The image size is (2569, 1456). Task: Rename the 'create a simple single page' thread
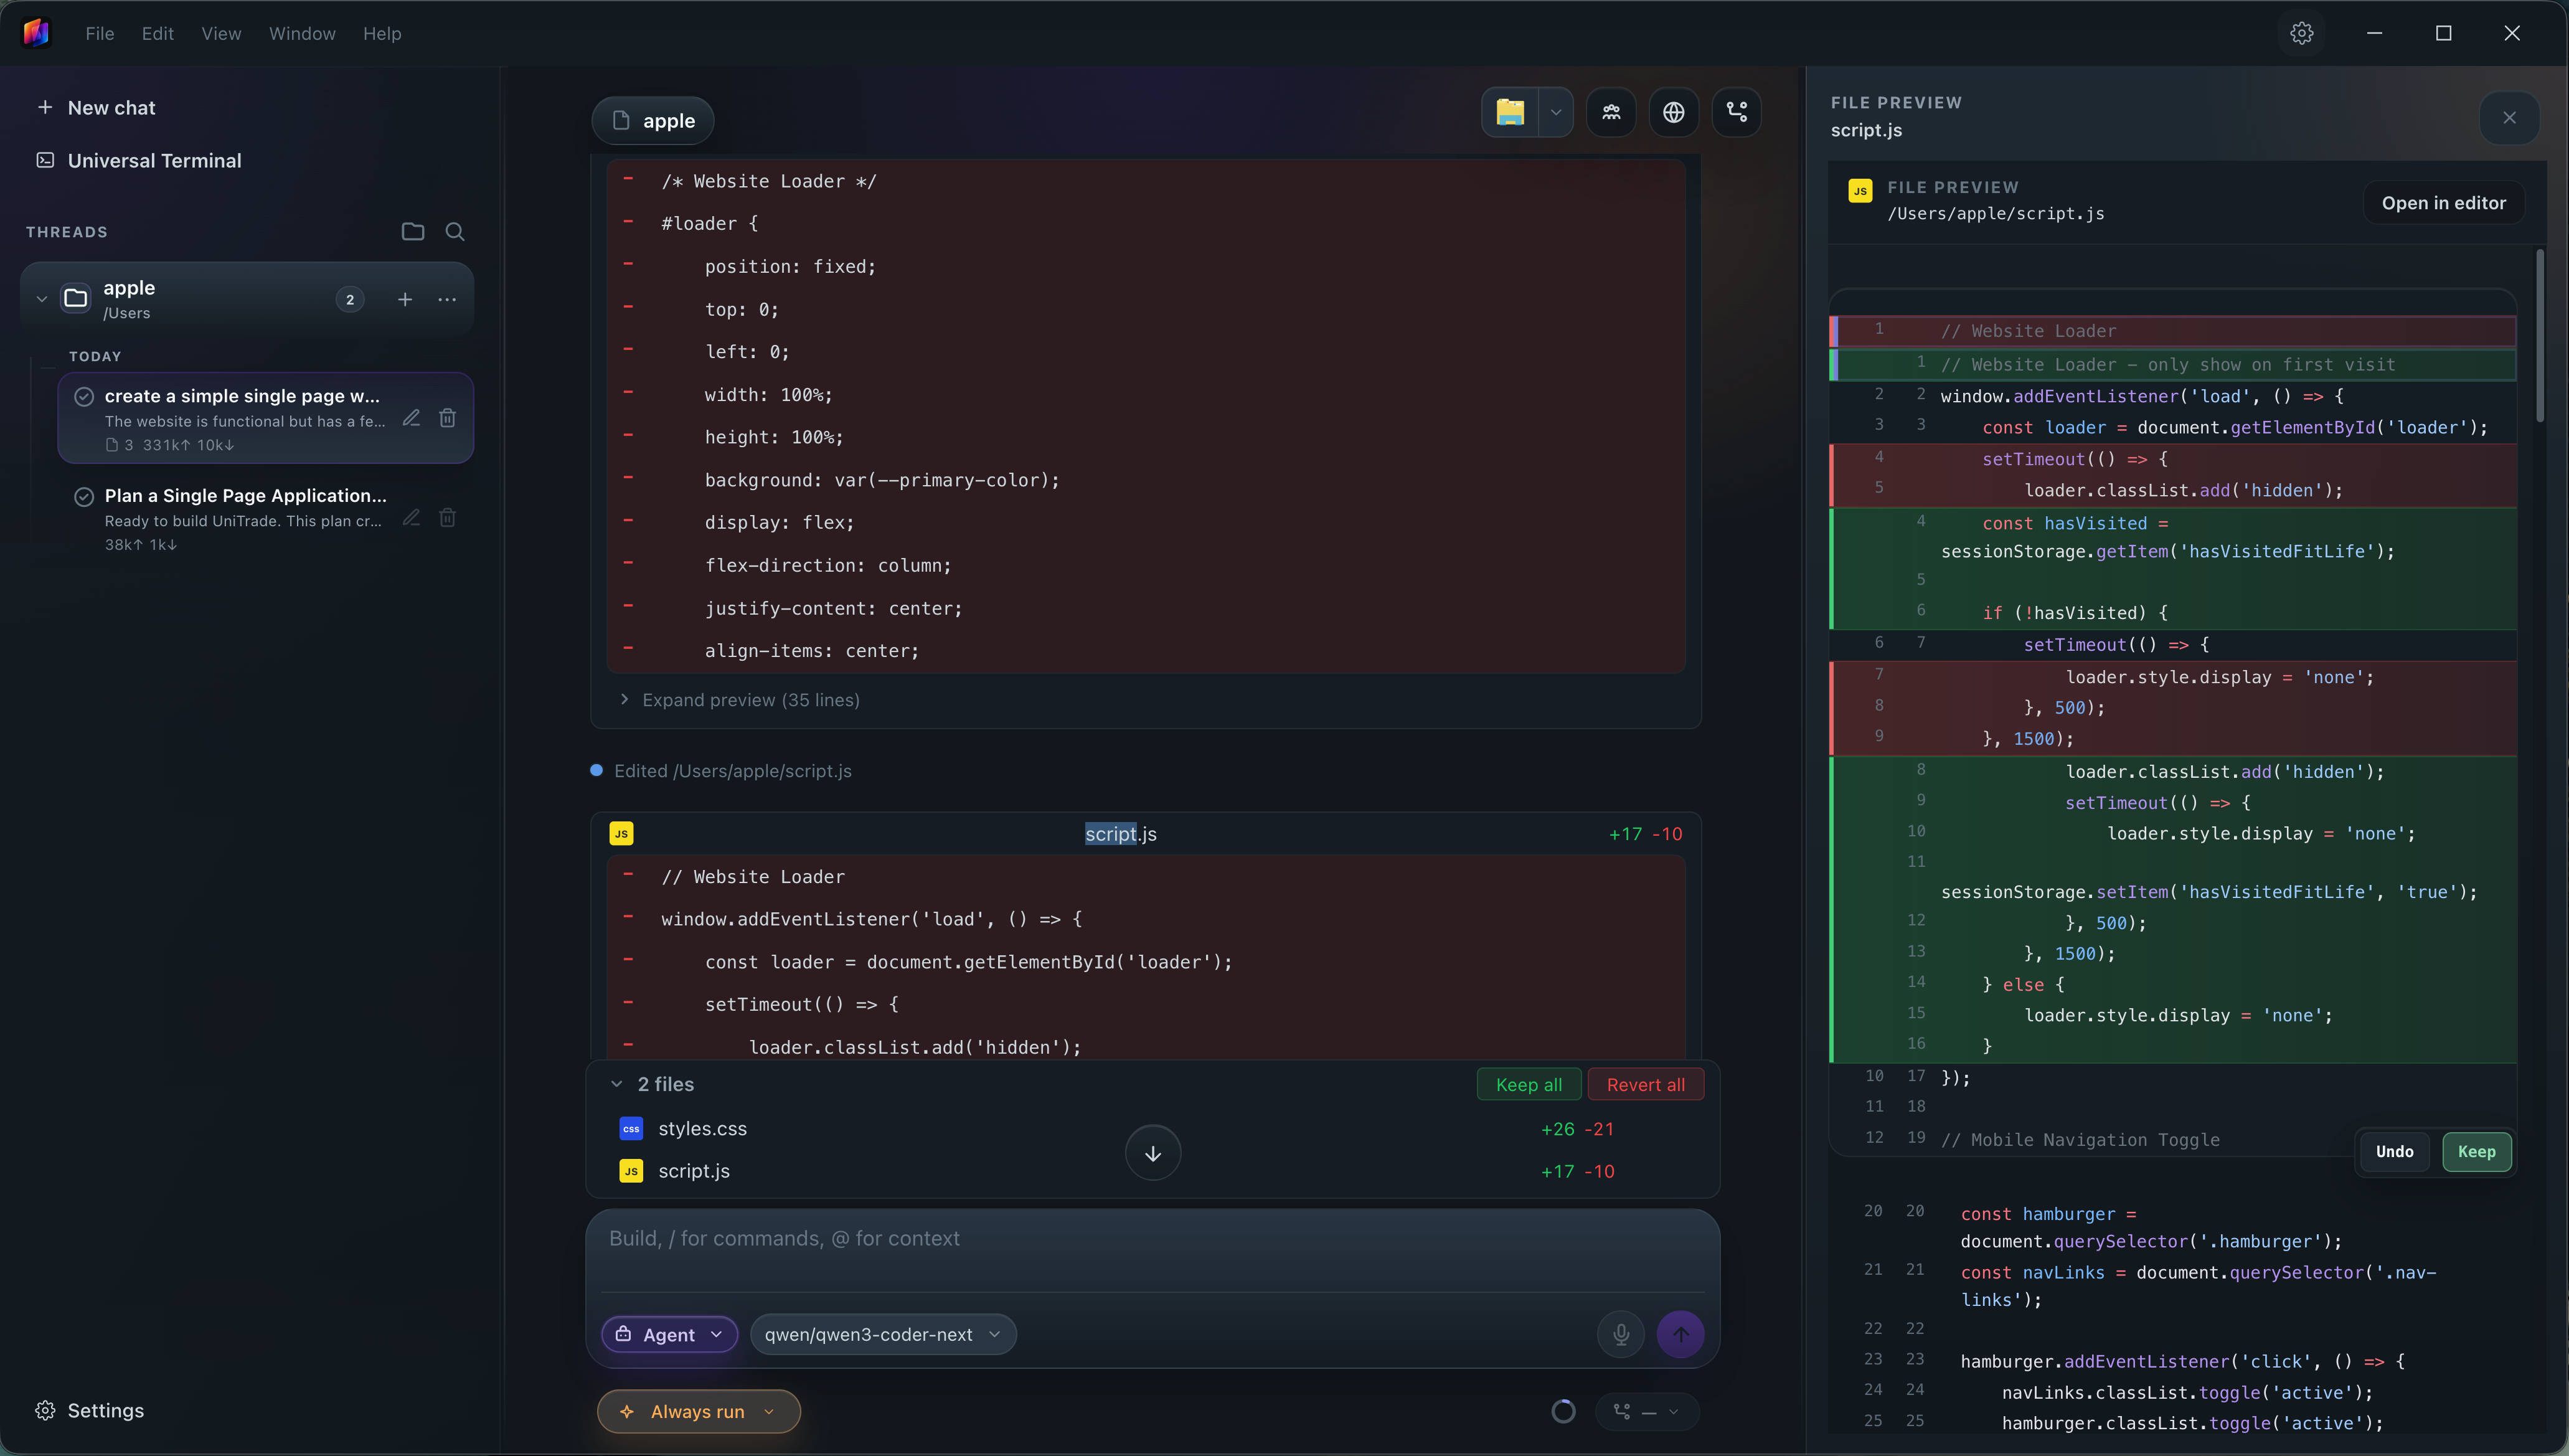[411, 418]
